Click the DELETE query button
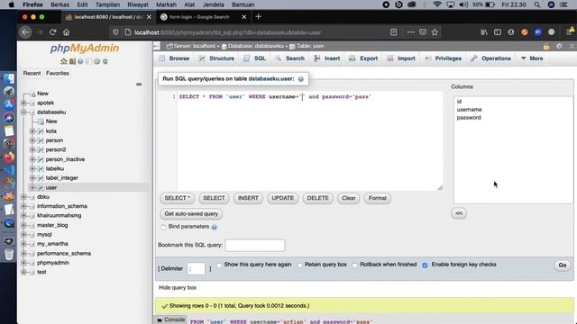577x324 pixels. 317,198
